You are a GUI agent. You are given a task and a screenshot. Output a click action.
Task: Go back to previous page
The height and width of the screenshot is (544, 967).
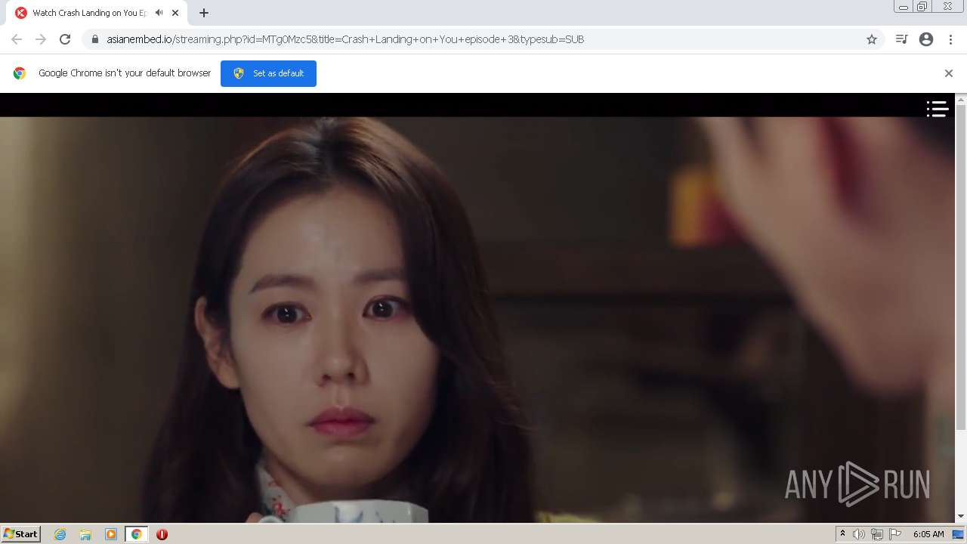pyautogui.click(x=17, y=39)
